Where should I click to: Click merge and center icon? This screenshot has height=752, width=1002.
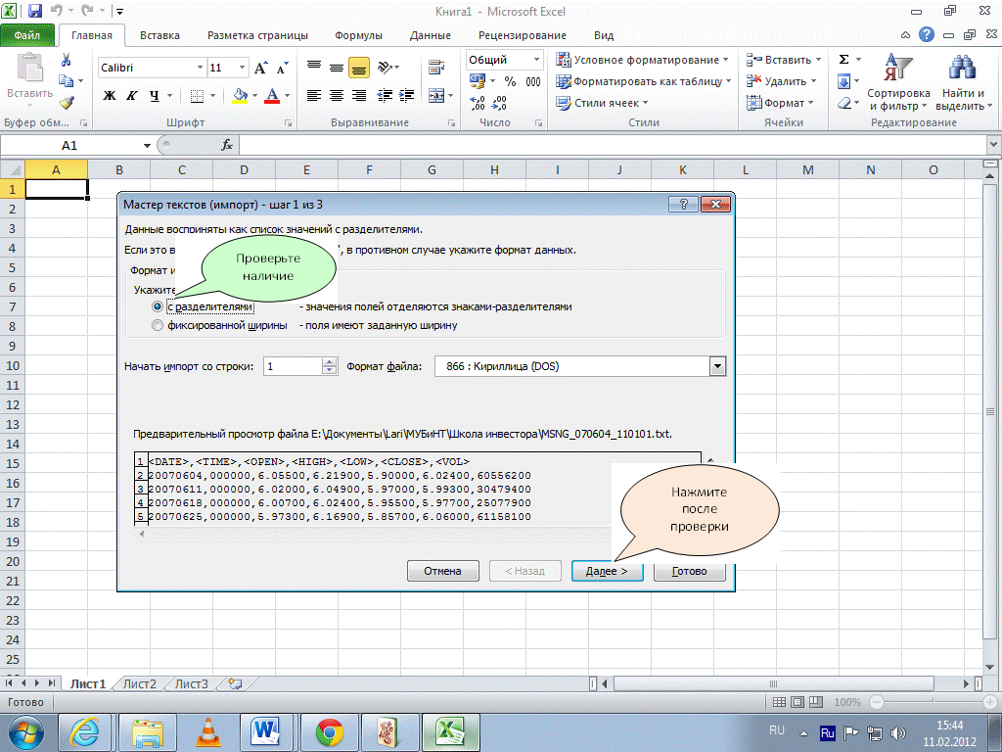437,96
